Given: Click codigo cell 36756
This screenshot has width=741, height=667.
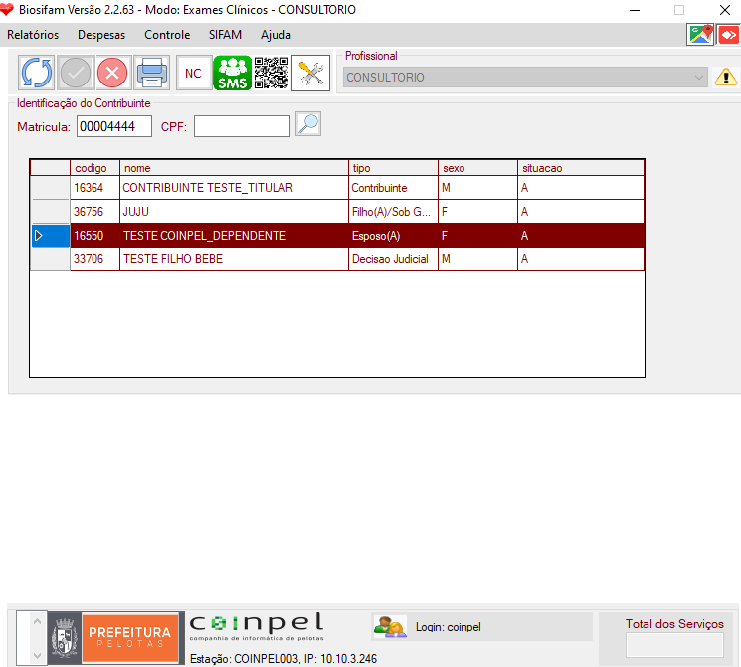Looking at the screenshot, I should point(95,212).
